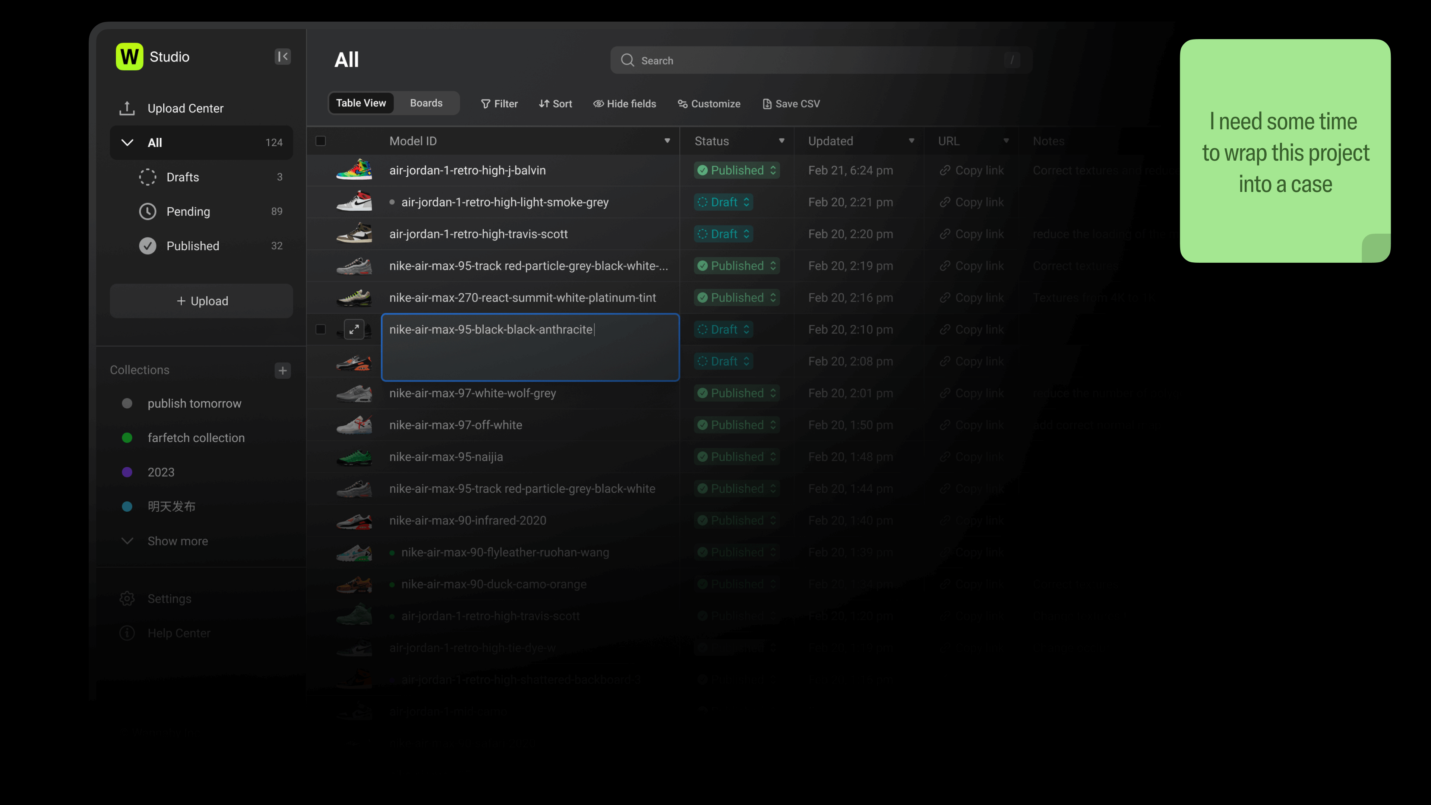Copy link for the Draft air-jordan-1-retro-high-travis-scott
The height and width of the screenshot is (805, 1431).
tap(972, 234)
